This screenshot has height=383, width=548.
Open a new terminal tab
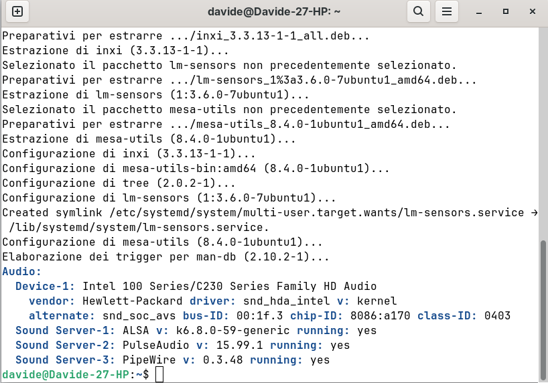coord(17,11)
